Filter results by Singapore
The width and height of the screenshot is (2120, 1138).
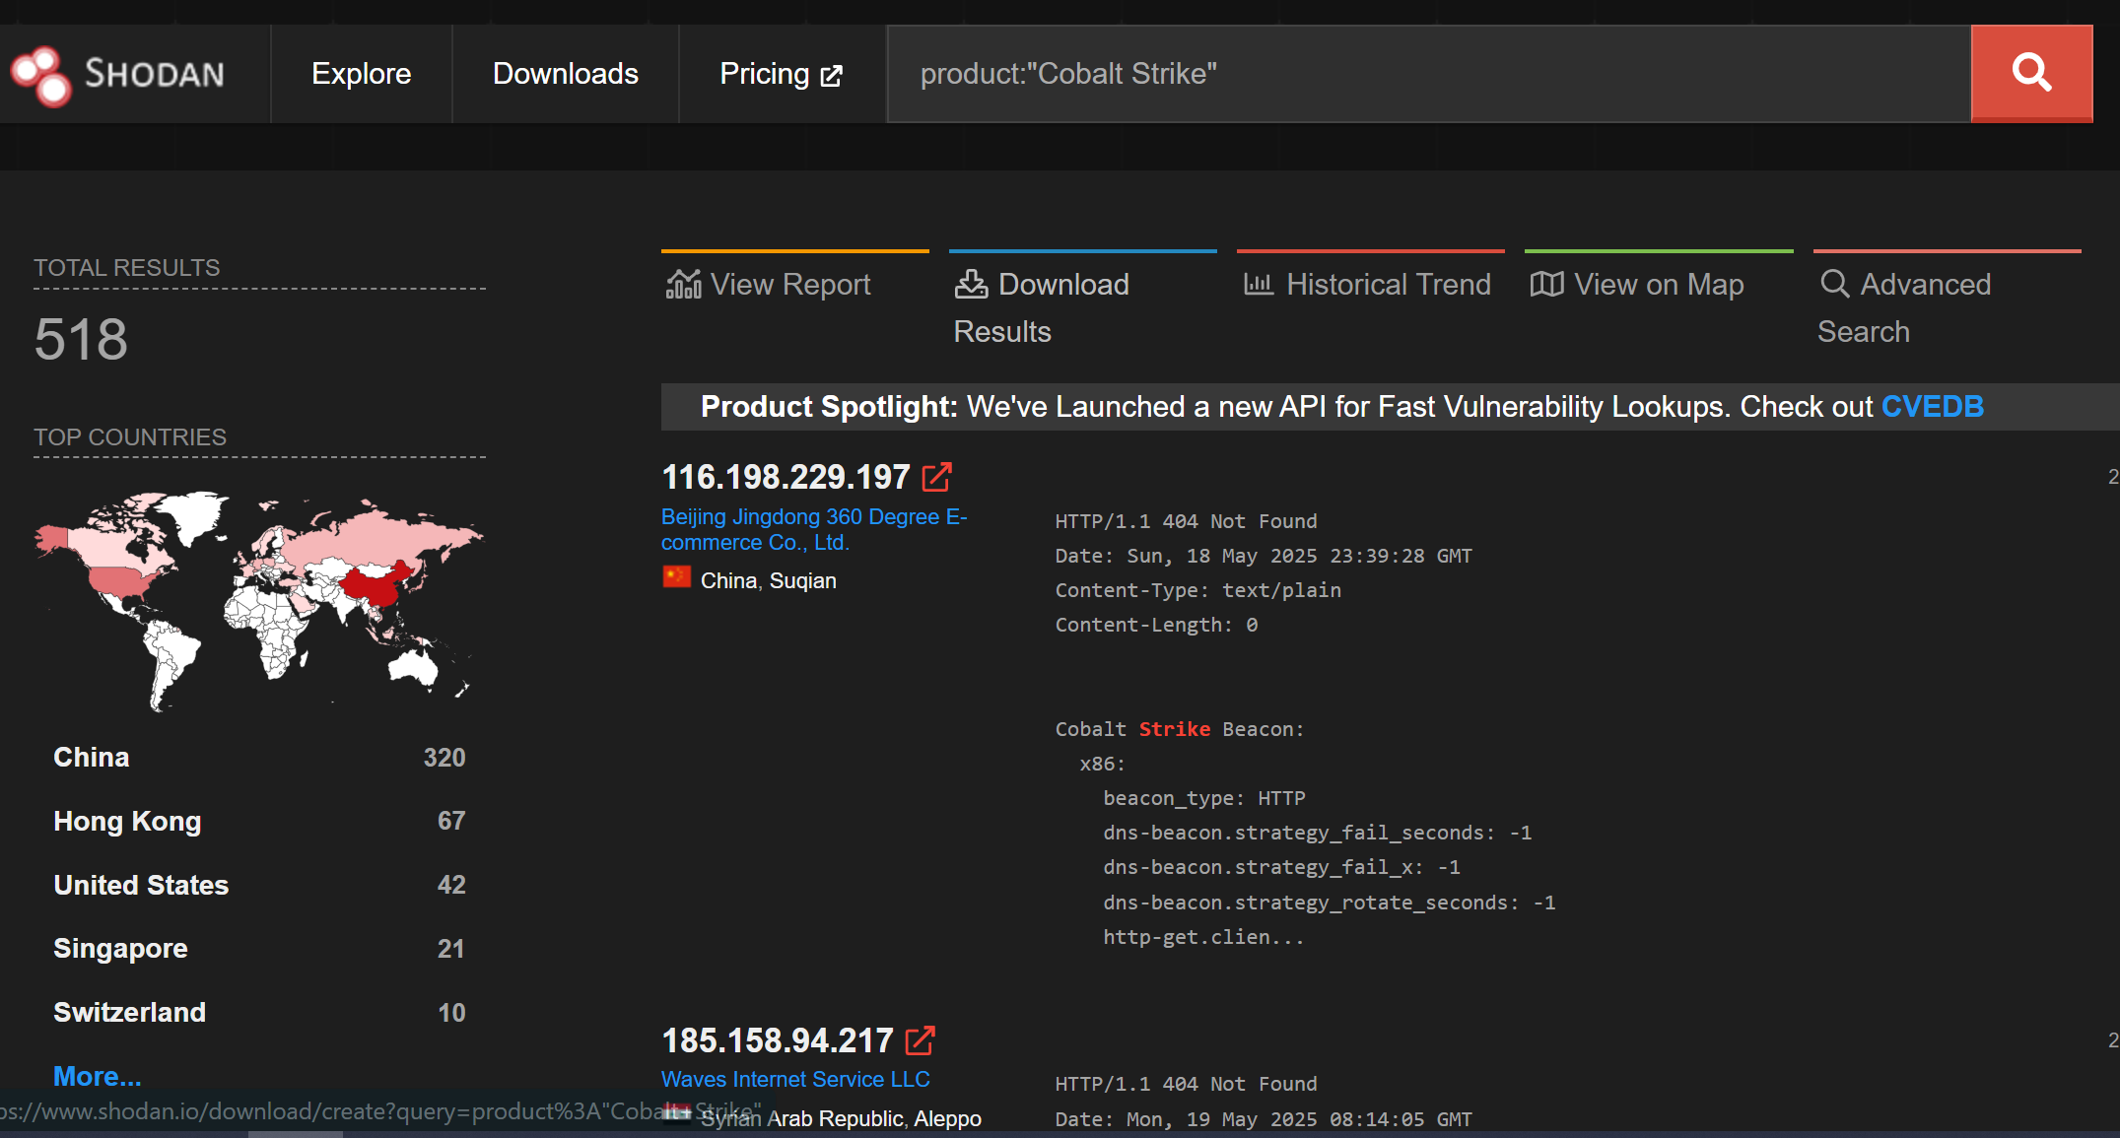click(120, 948)
